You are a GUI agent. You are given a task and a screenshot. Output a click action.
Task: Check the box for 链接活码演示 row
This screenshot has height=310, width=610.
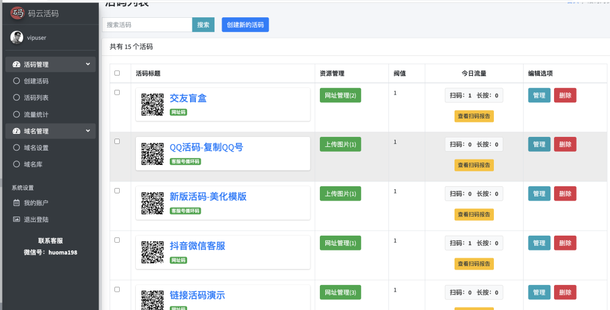(x=117, y=289)
